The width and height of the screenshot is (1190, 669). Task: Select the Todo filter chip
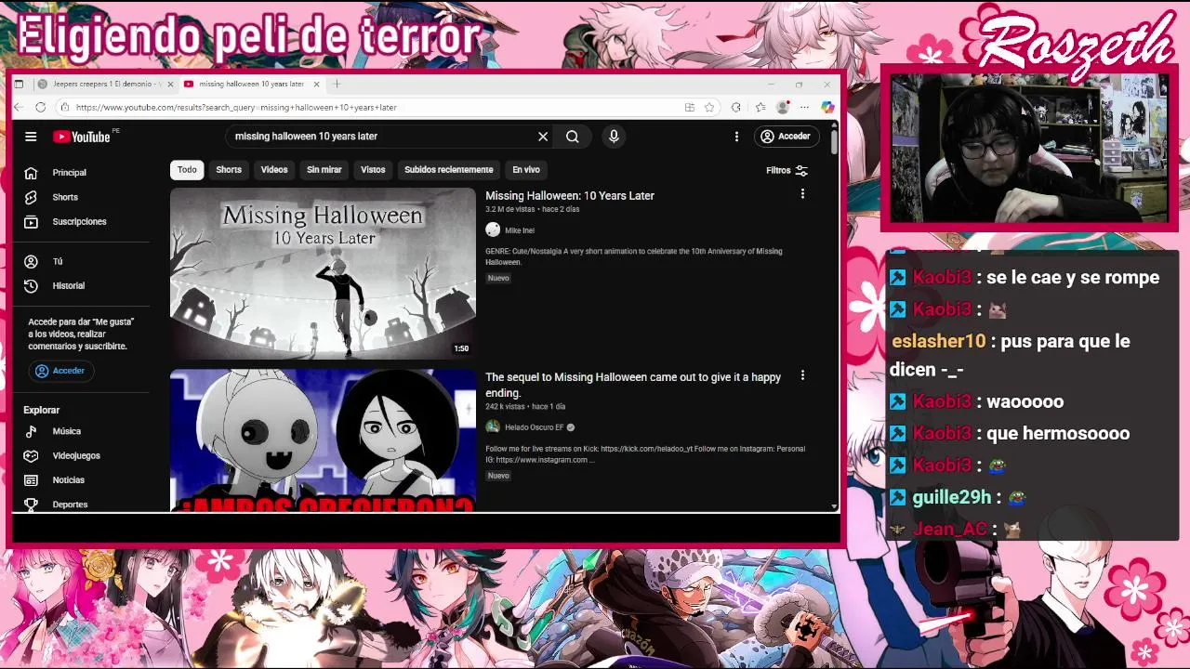point(187,170)
